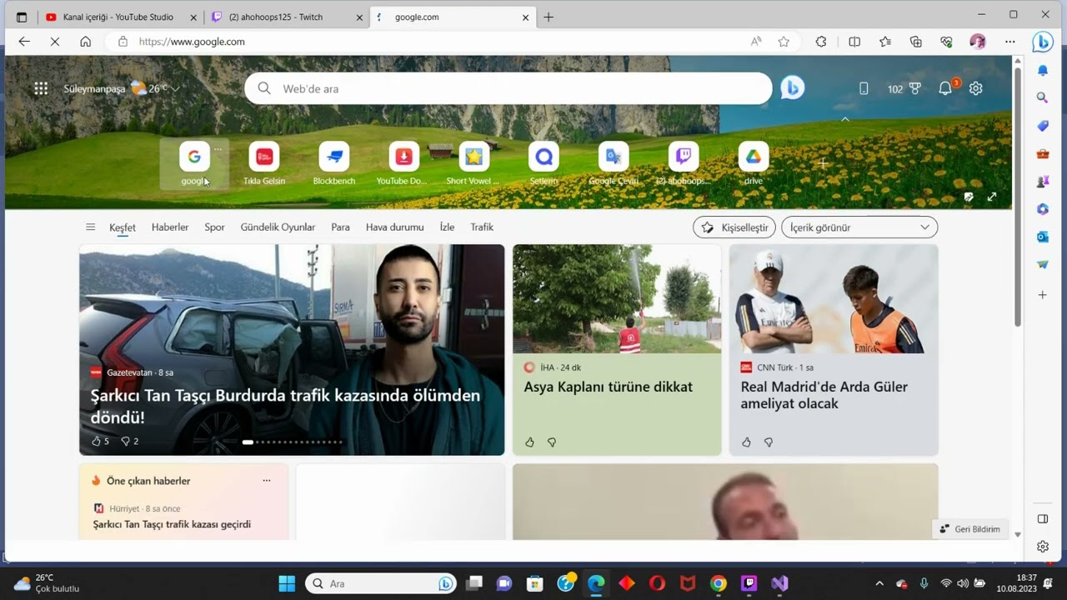Open the Google Çeviri quick link

pos(614,163)
